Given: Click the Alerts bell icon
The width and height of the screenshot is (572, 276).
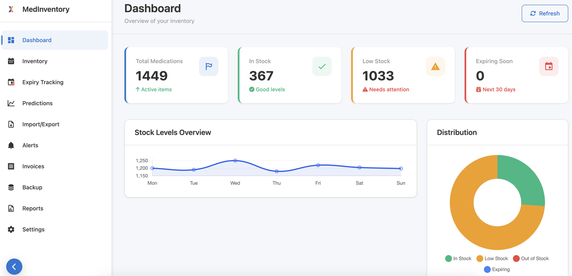Looking at the screenshot, I should [x=11, y=145].
